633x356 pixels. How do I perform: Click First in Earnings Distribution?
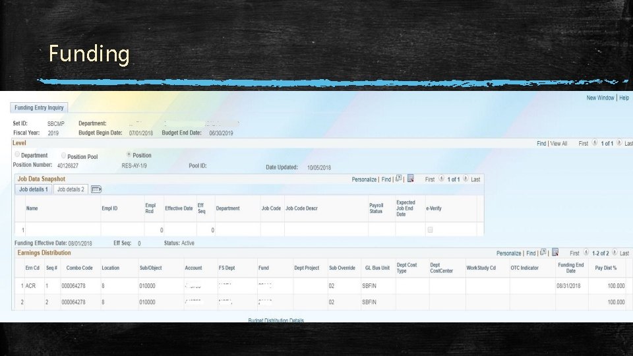[x=574, y=253]
